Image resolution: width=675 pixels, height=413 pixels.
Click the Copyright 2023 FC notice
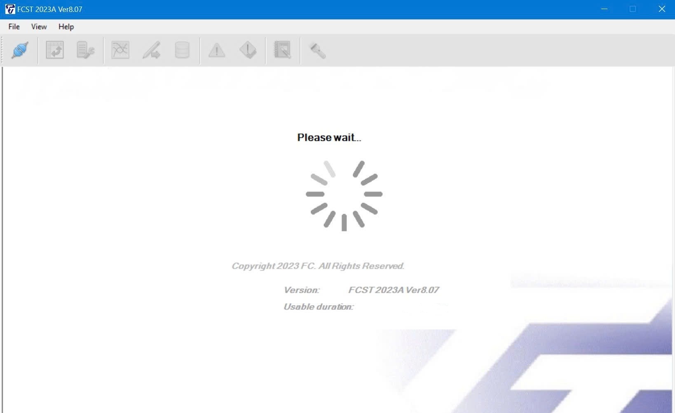pos(318,266)
